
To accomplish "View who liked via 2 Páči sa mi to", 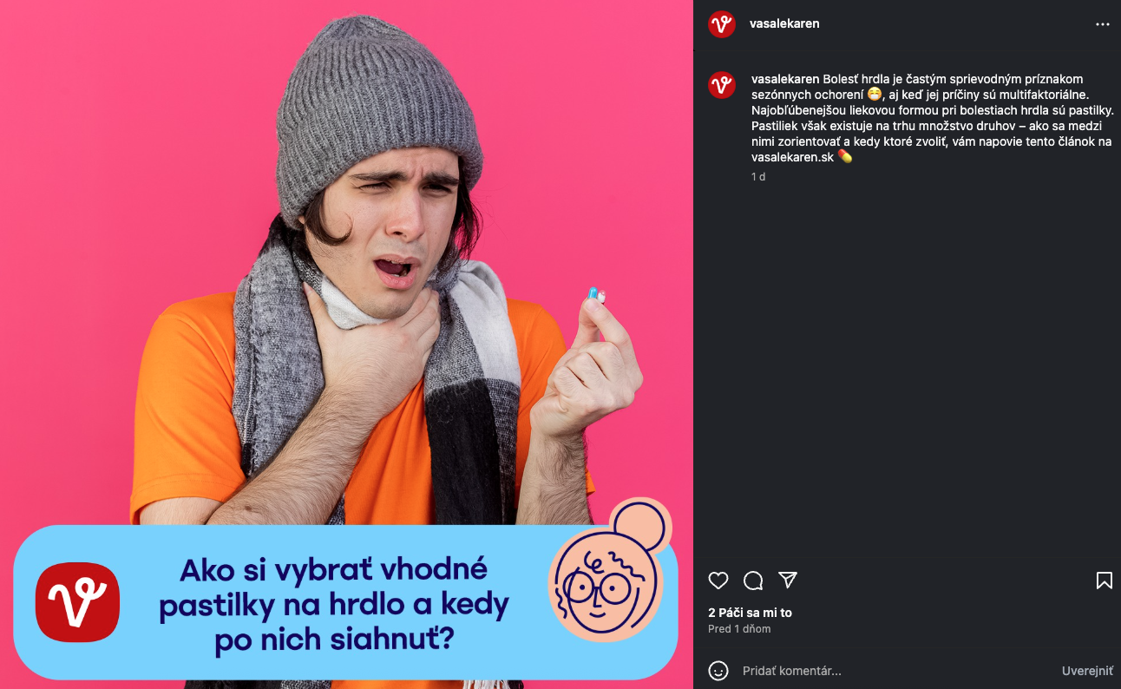I will (750, 613).
